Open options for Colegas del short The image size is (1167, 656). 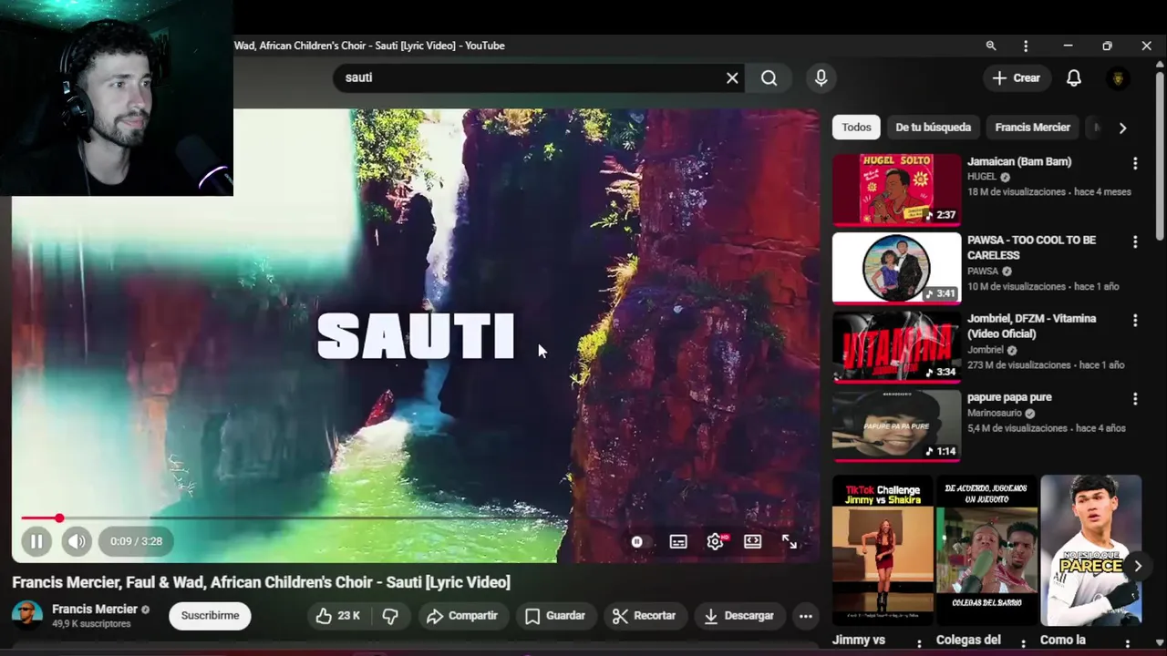coord(1022,642)
